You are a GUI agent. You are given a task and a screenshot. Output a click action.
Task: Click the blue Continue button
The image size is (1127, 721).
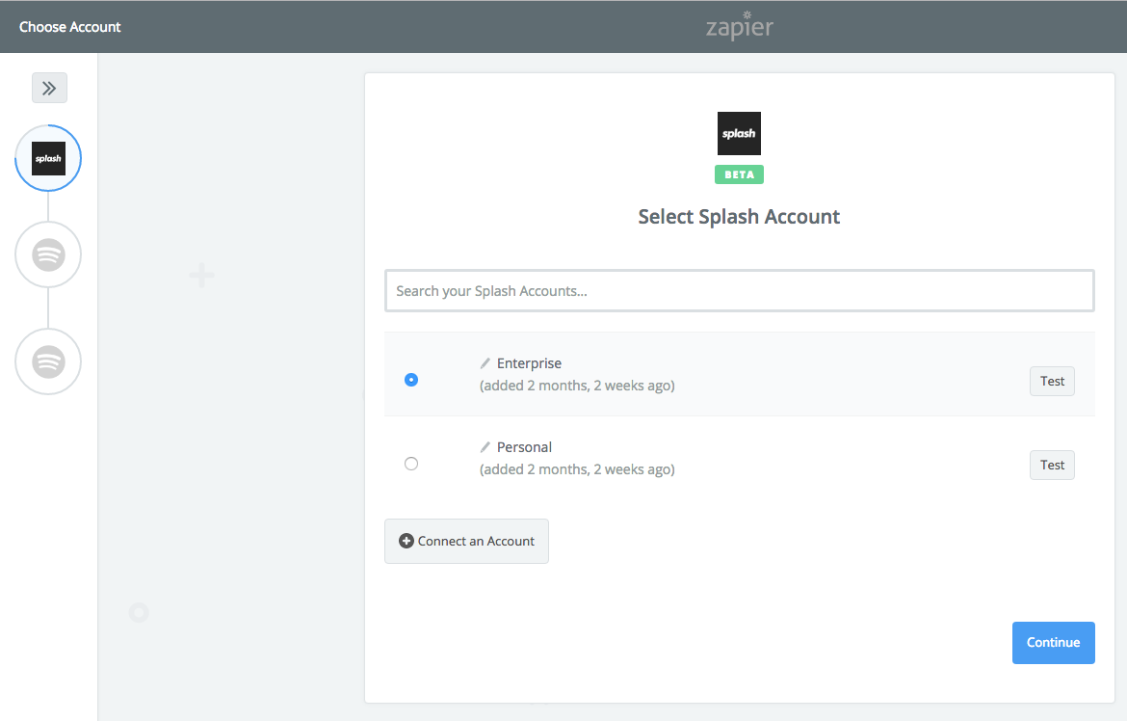tap(1053, 643)
